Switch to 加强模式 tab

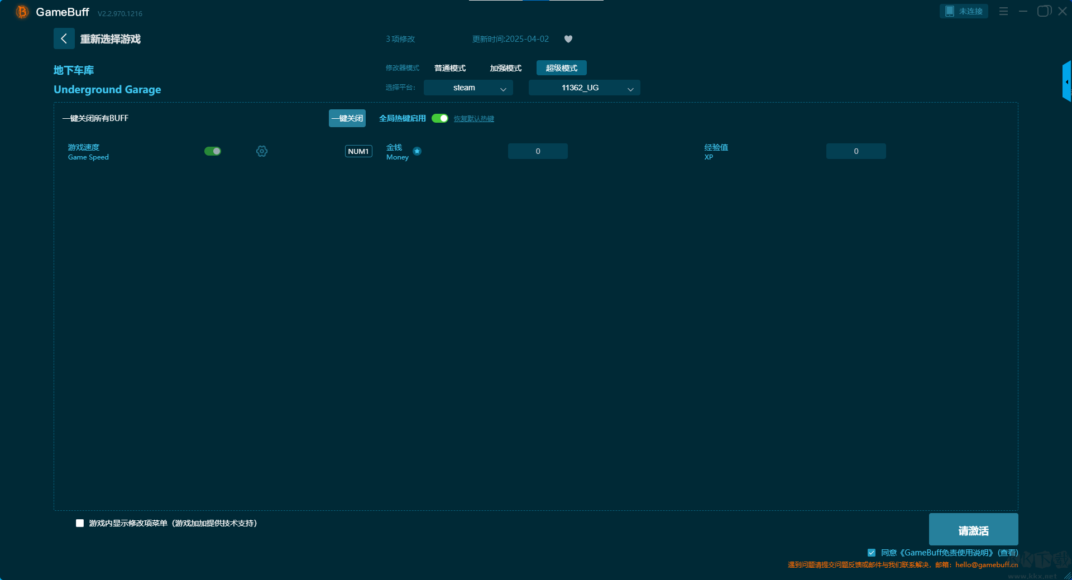coord(505,68)
